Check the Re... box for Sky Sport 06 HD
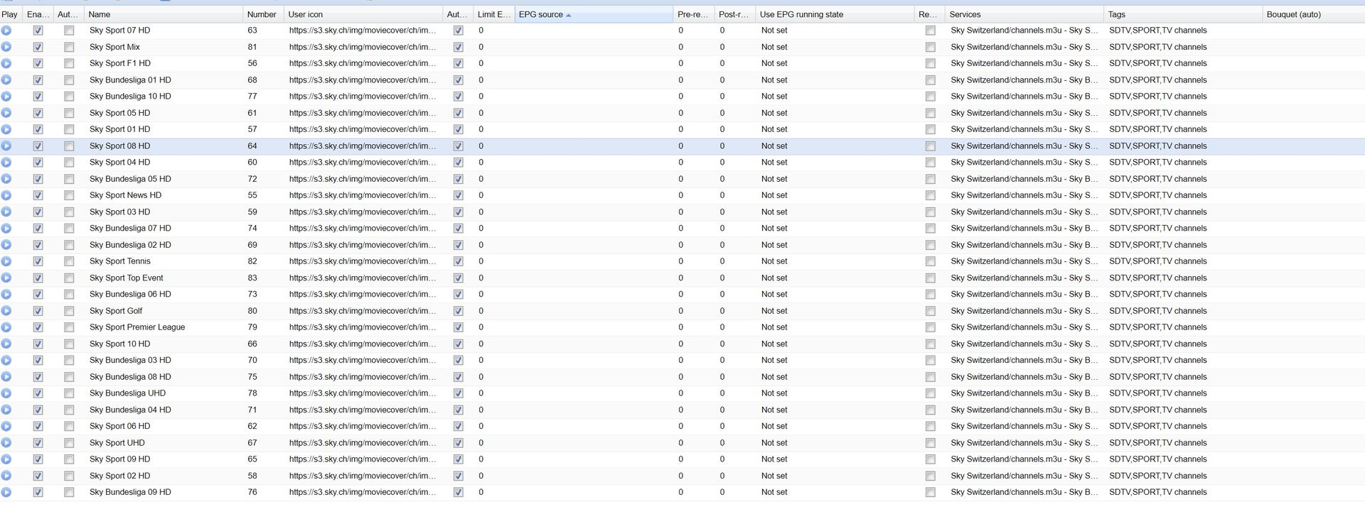The width and height of the screenshot is (1365, 514). coord(931,427)
